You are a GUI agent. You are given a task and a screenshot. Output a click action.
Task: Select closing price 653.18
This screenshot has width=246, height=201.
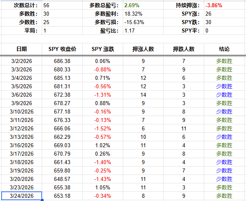pos(62,196)
